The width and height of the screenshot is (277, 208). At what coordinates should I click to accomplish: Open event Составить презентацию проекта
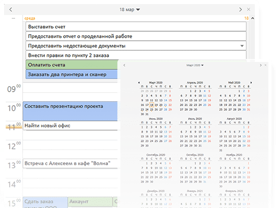(x=71, y=111)
